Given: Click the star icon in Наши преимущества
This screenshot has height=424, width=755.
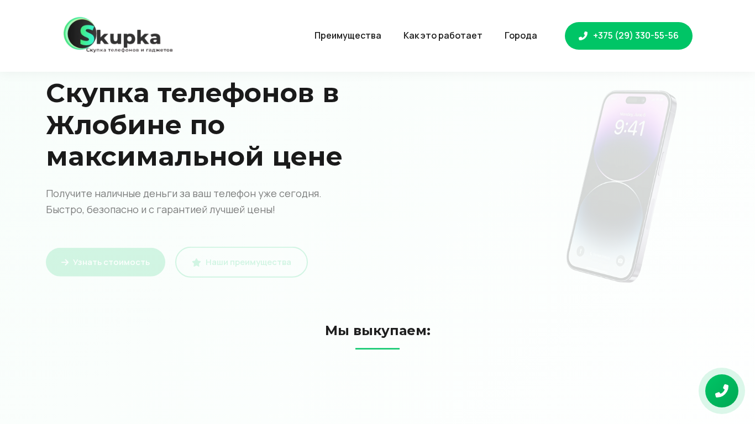Looking at the screenshot, I should 196,262.
